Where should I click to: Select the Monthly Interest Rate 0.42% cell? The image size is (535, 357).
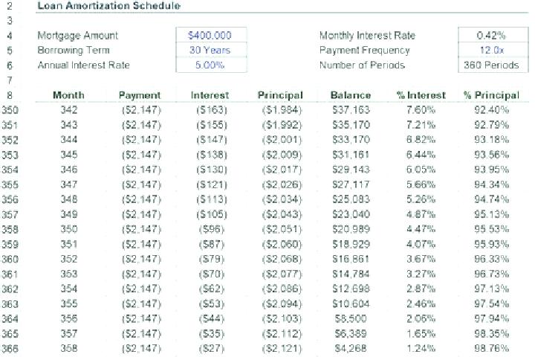coord(493,35)
